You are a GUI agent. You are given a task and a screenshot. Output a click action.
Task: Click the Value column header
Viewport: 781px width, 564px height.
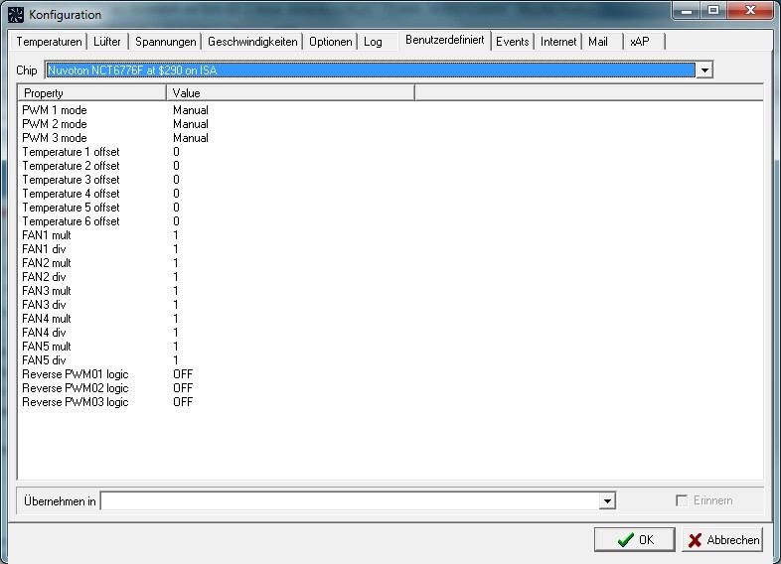point(290,93)
